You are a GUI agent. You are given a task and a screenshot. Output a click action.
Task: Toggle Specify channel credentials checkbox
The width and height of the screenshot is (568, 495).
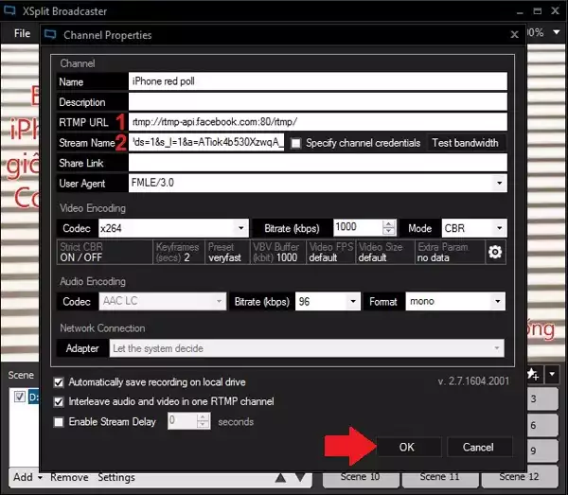(296, 143)
